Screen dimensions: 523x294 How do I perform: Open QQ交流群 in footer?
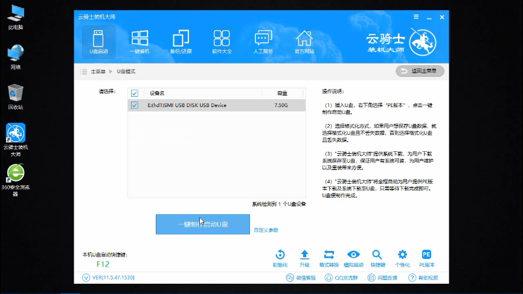(341, 278)
